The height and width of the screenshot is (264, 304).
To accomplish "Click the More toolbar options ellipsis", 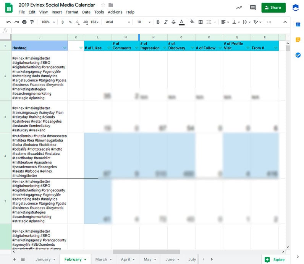I will [269, 22].
